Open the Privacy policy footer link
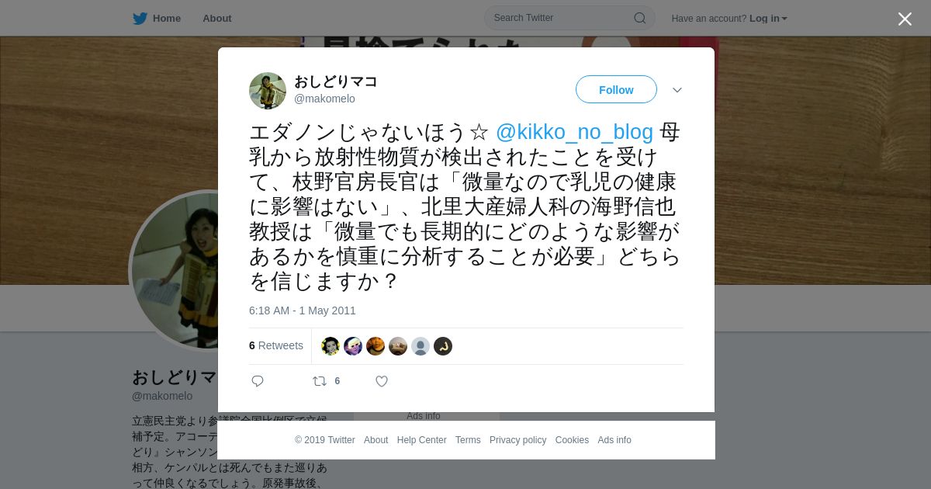This screenshot has width=931, height=489. click(517, 440)
